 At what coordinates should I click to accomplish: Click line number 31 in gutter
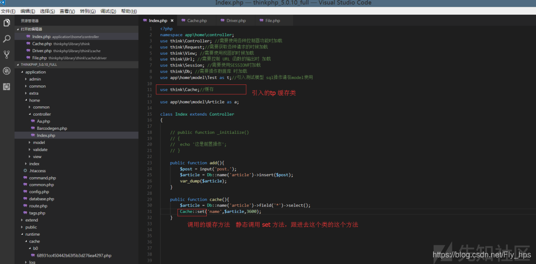point(150,211)
